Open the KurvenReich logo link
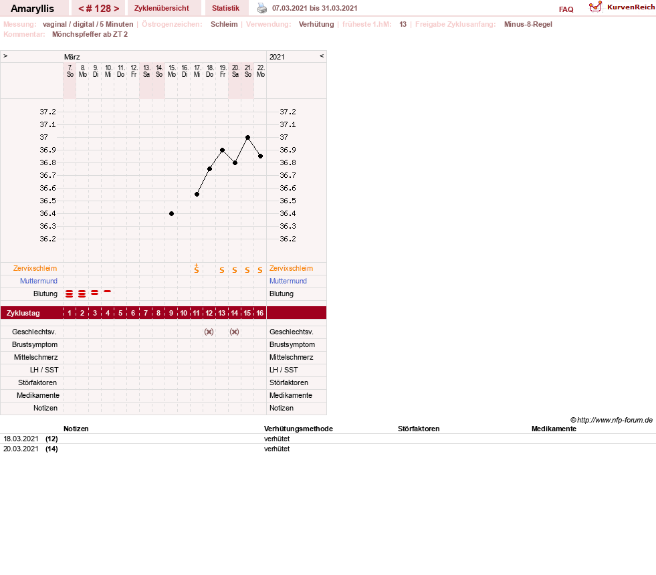656x575 pixels. coord(622,7)
